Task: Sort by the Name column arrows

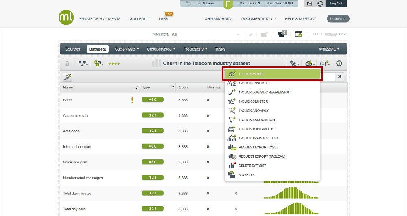Action: [x=136, y=88]
